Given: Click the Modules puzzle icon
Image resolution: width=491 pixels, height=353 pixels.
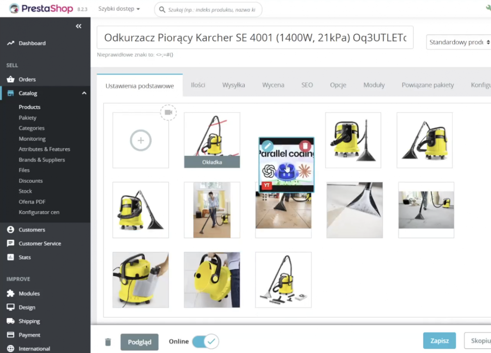Looking at the screenshot, I should pos(11,294).
